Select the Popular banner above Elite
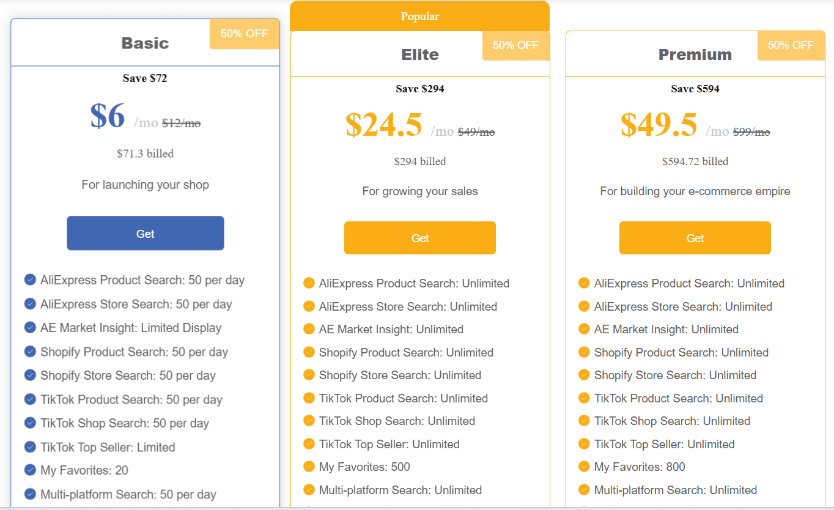The image size is (834, 510). click(419, 17)
